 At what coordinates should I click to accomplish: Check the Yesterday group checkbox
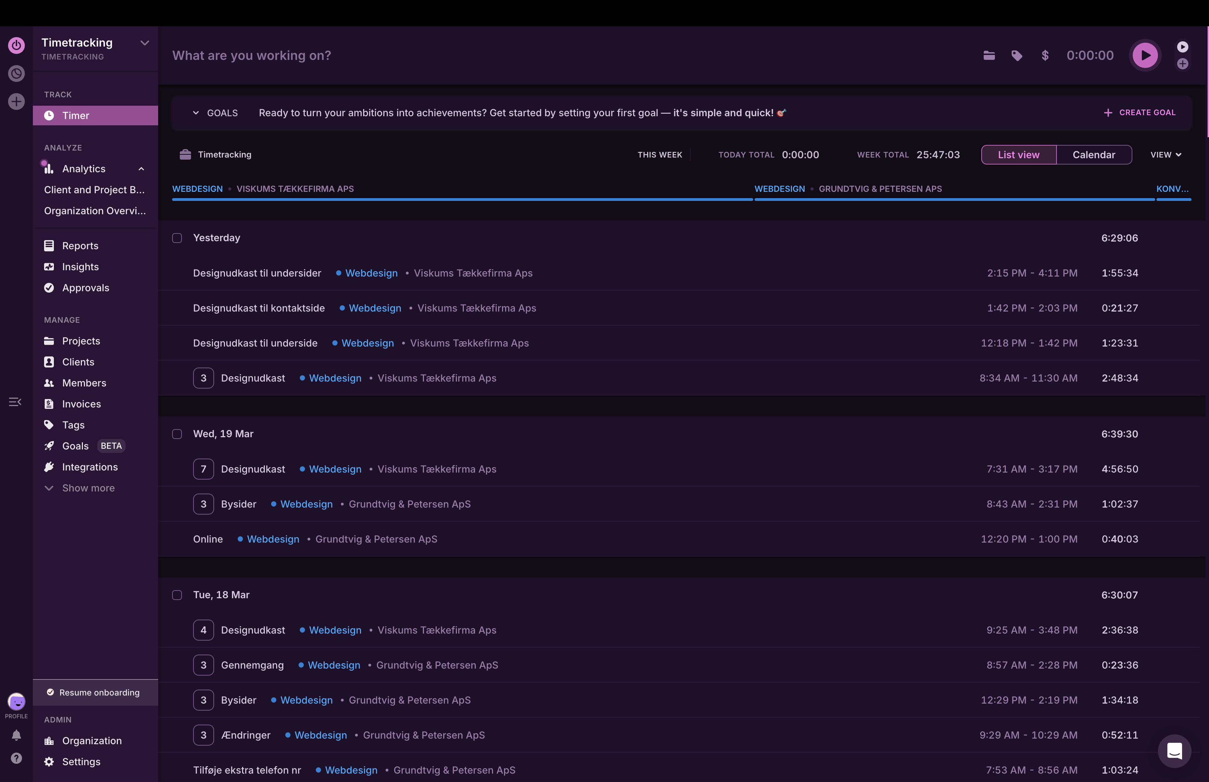point(177,238)
